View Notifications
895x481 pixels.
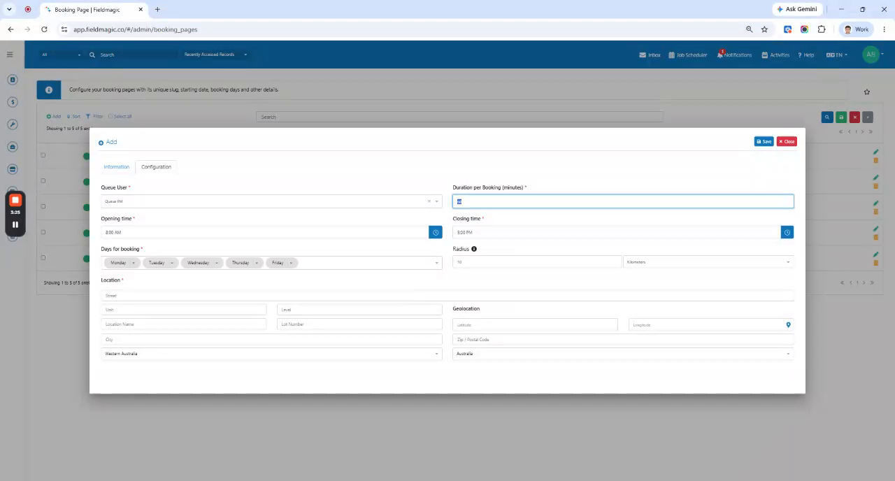[734, 55]
